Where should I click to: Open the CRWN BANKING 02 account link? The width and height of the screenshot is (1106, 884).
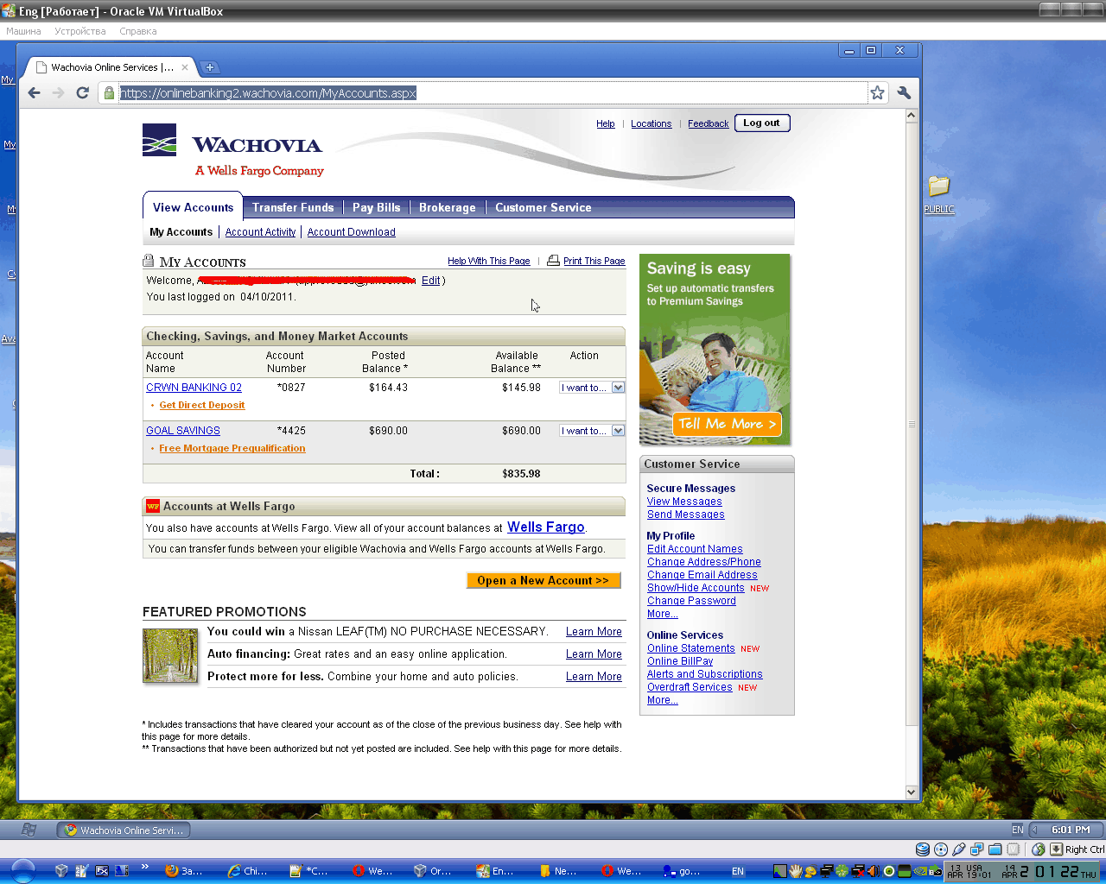[x=194, y=388]
